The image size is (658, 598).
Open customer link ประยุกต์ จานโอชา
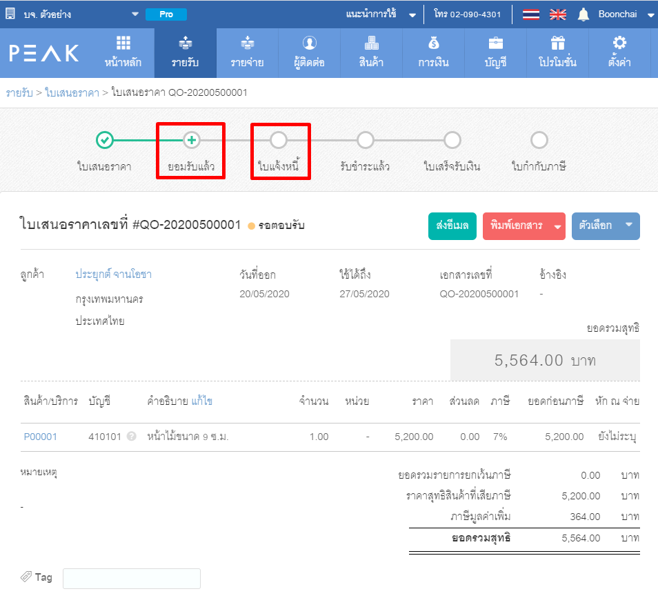tap(113, 275)
